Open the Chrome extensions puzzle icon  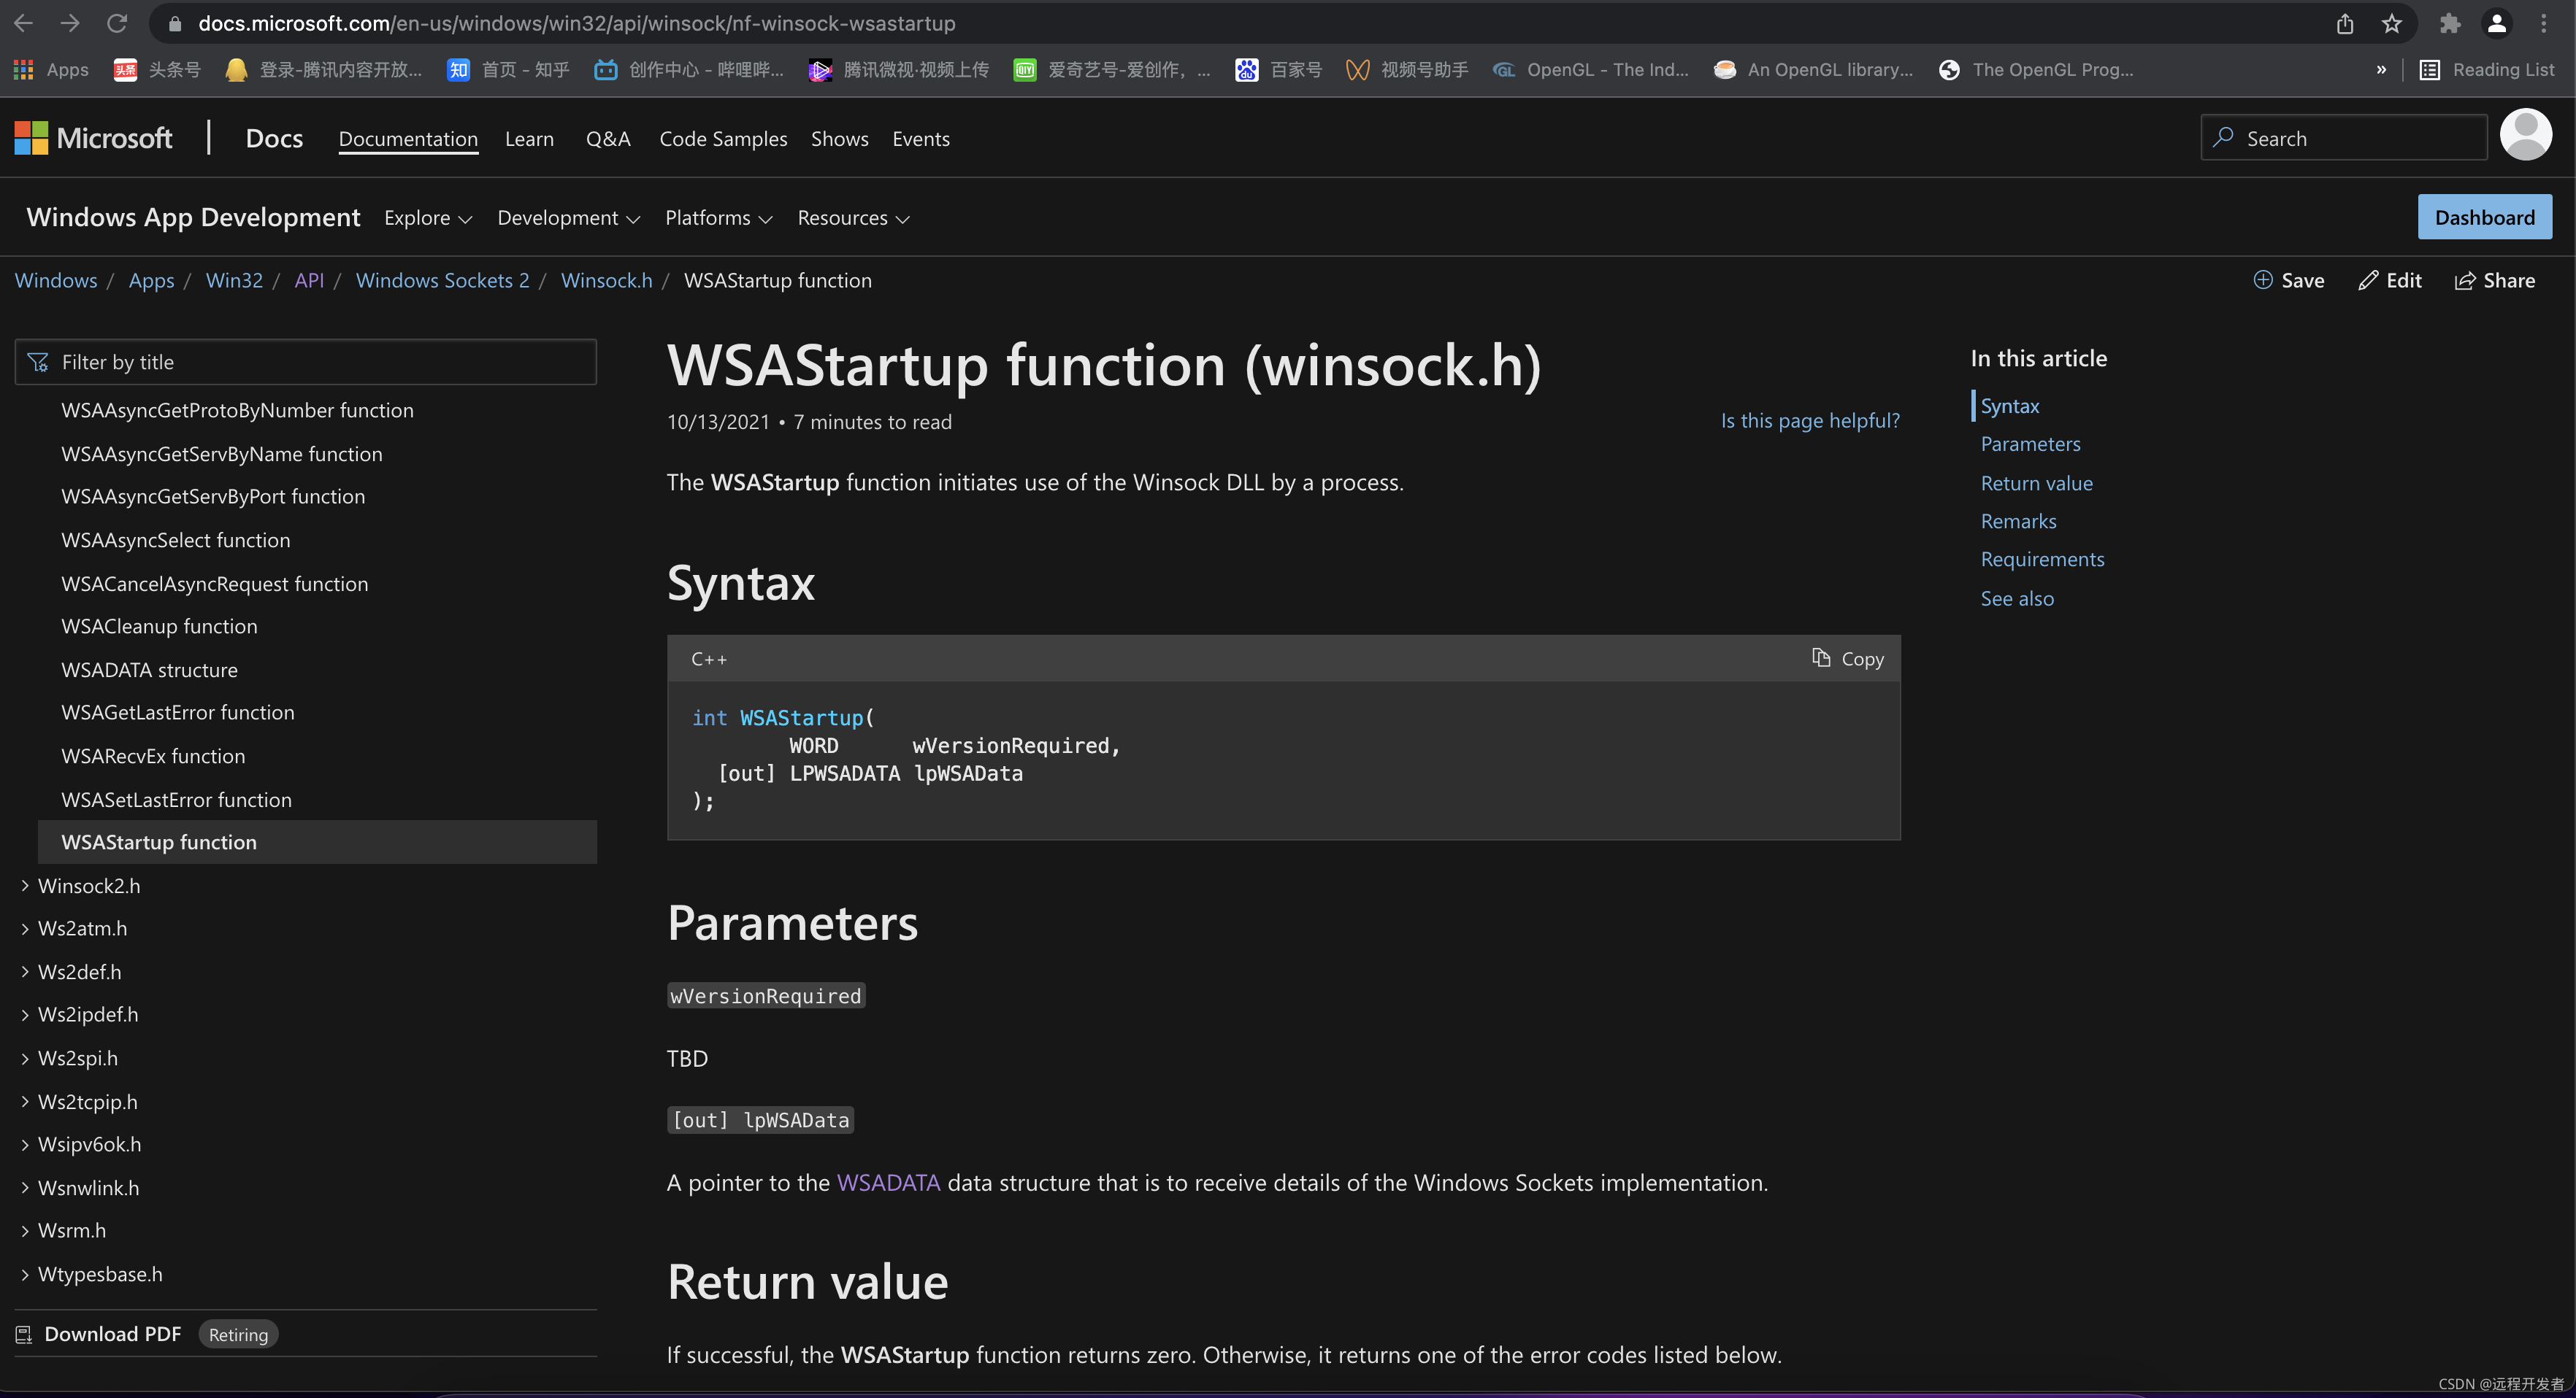(x=2449, y=23)
